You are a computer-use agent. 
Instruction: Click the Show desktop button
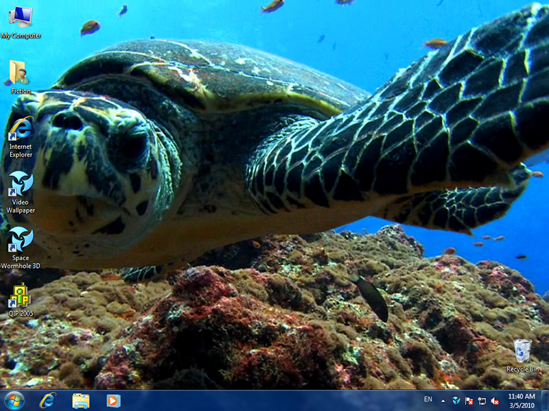point(545,401)
